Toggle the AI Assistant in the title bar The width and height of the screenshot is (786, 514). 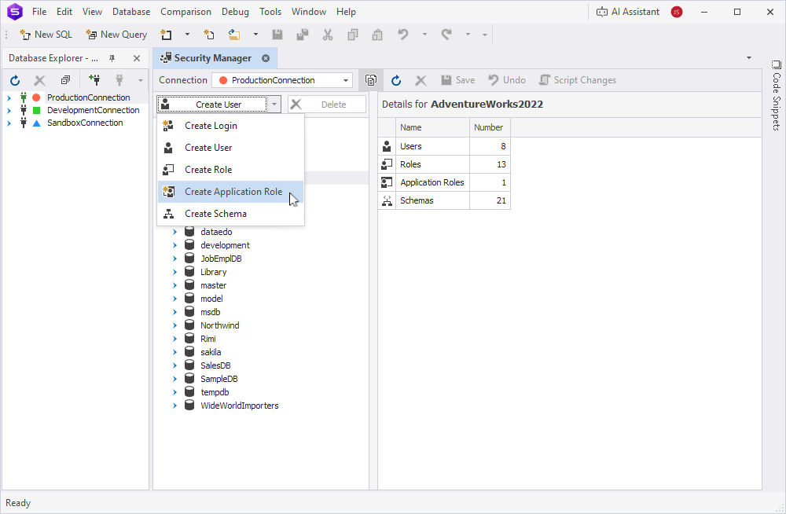tap(629, 11)
